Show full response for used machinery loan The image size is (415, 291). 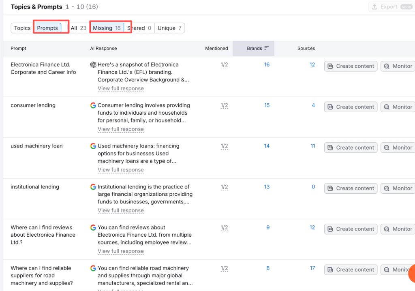tap(121, 170)
